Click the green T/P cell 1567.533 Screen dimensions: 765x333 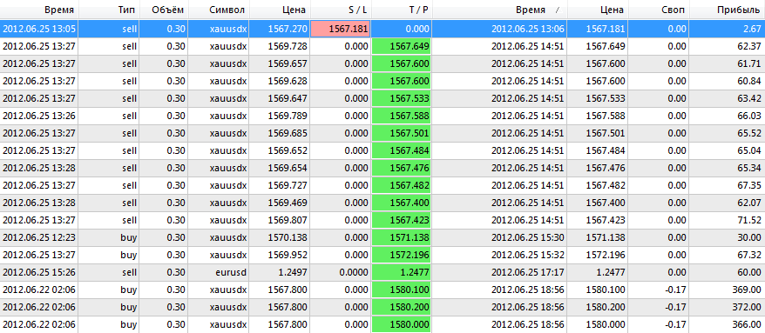tap(401, 99)
